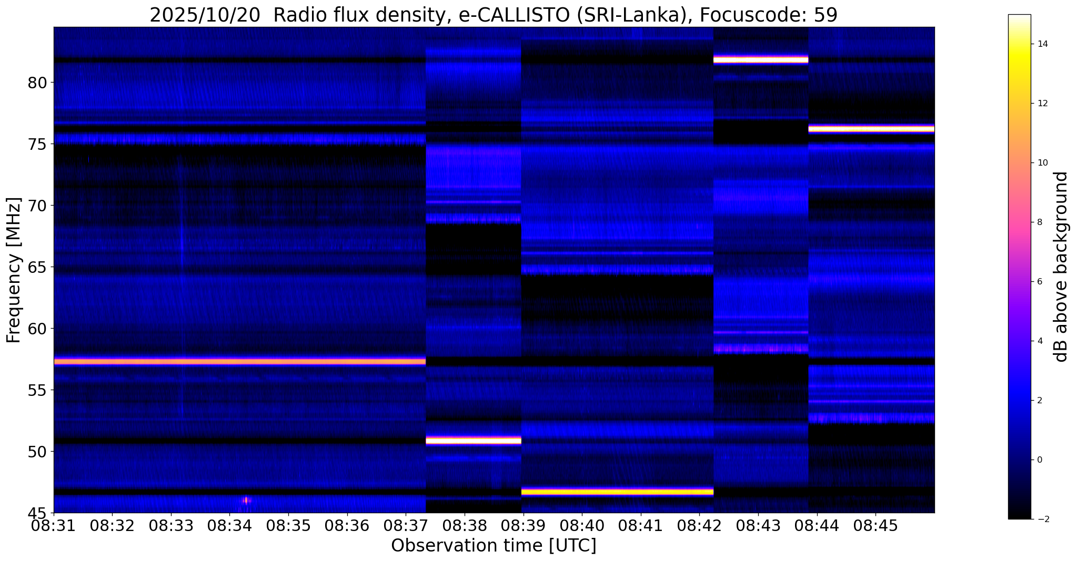This screenshot has height=561, width=1077.
Task: Select the 08:33 time tick label
Action: [x=171, y=525]
